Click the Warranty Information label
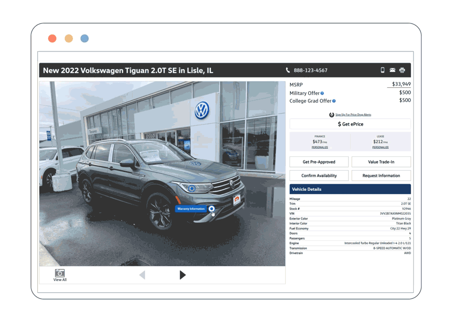Screen dimensions: 452x322 191,208
